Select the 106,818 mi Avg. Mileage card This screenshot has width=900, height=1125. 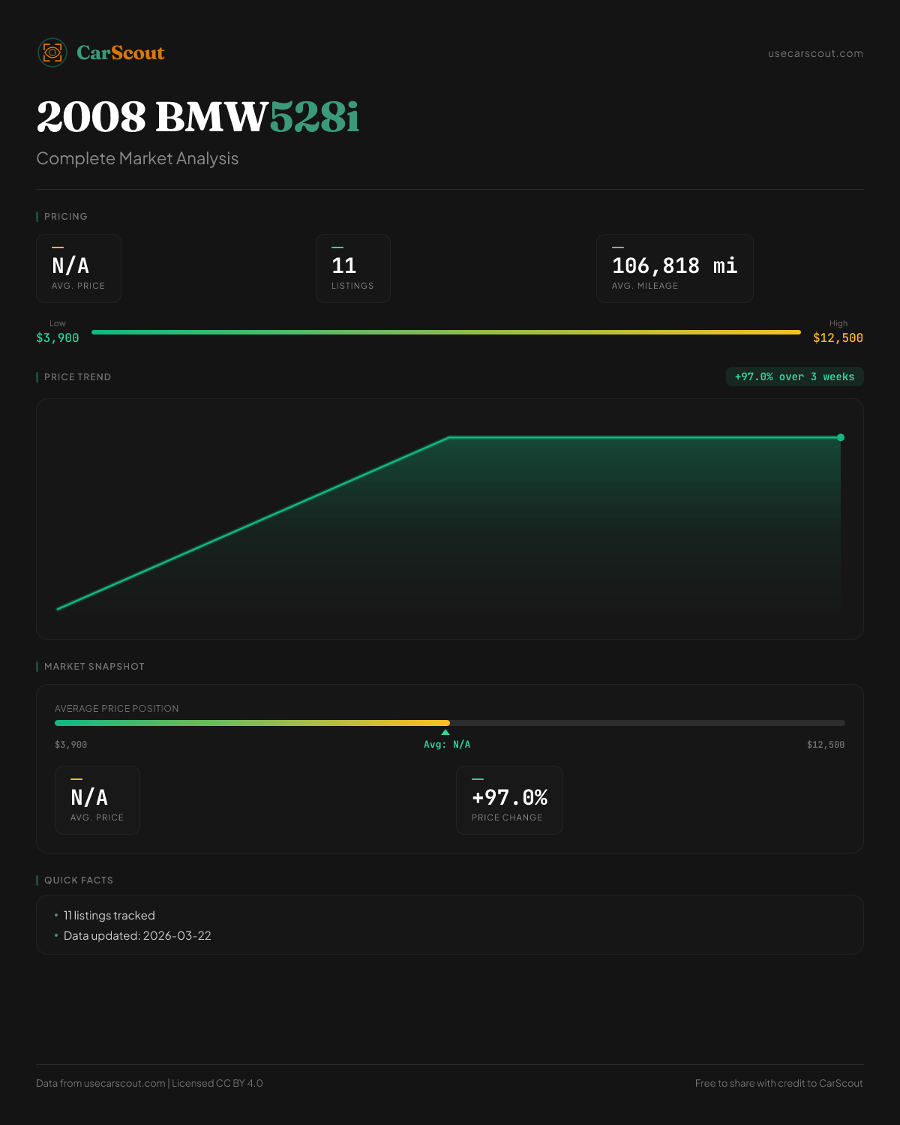[674, 268]
